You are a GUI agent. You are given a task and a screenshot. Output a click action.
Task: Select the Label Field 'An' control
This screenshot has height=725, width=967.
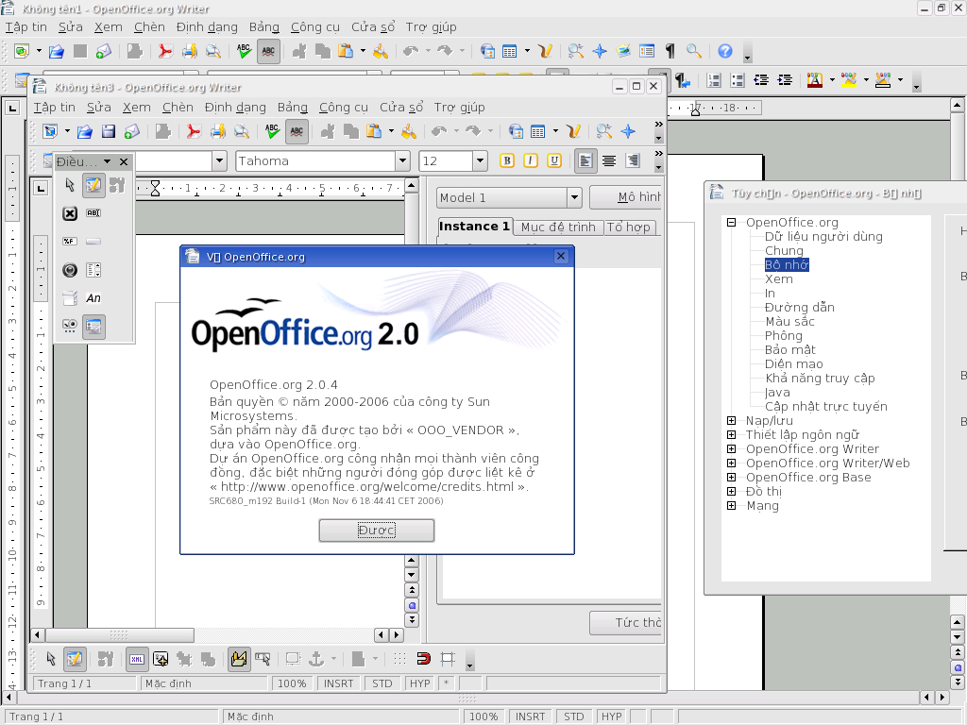point(93,298)
